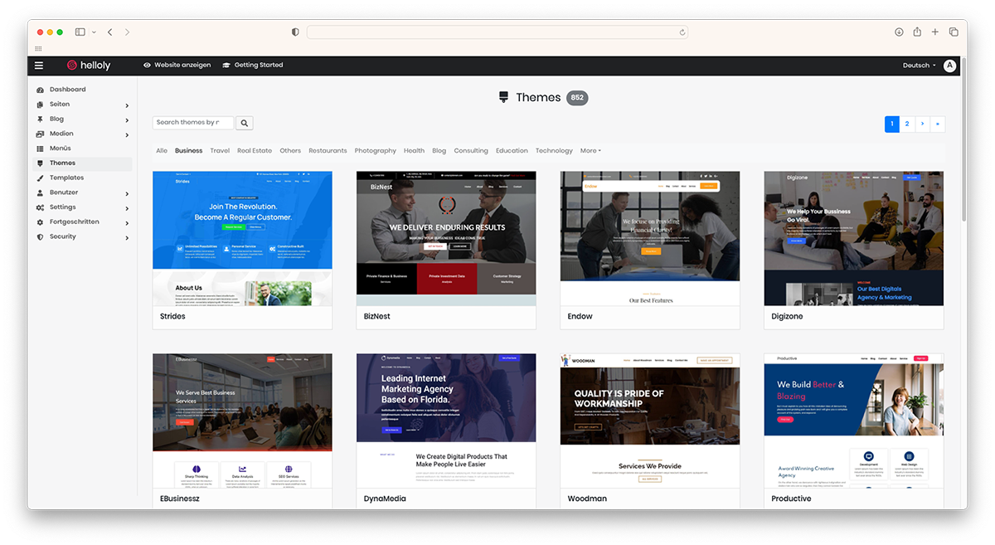
Task: Expand the Fortgeschritten submenu chevron
Action: (127, 223)
